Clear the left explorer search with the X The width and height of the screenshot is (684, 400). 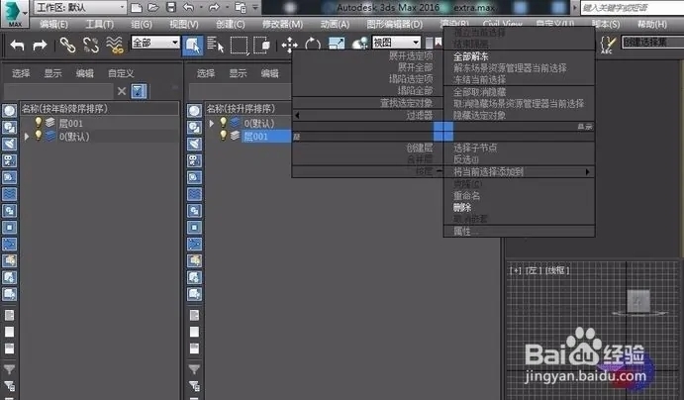click(x=122, y=91)
